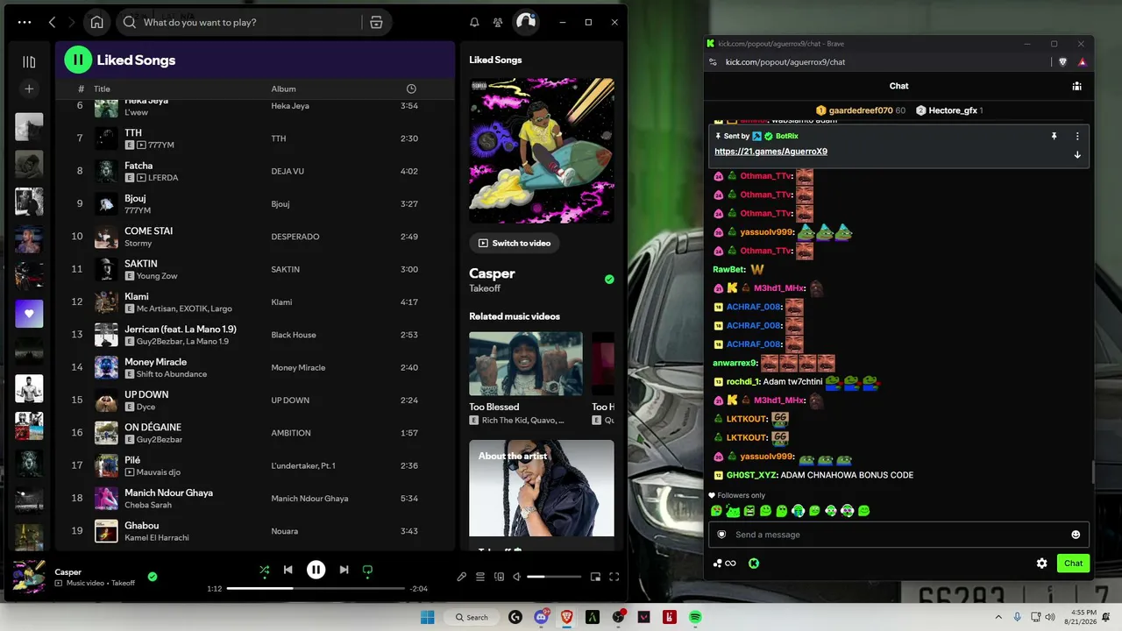Sort tracks by the Title column header

(102, 89)
